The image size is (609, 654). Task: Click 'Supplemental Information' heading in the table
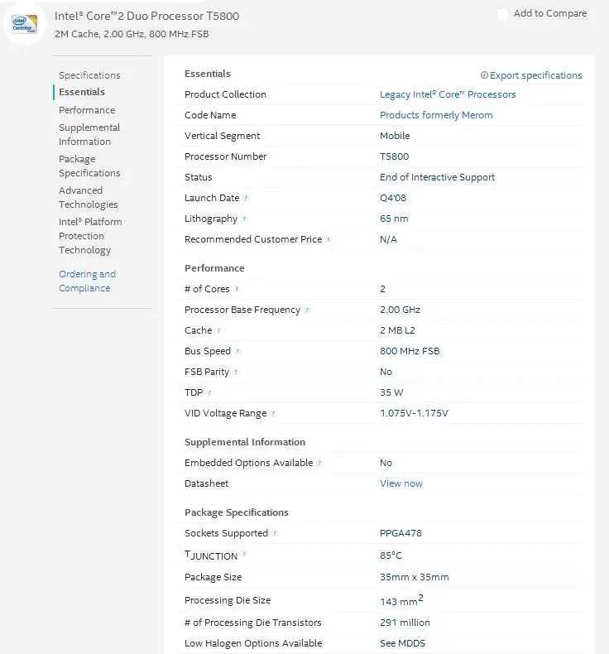[245, 442]
